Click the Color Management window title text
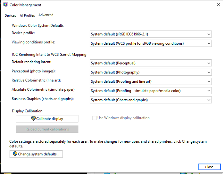Screen dimensions: 223x174 click(26, 5)
